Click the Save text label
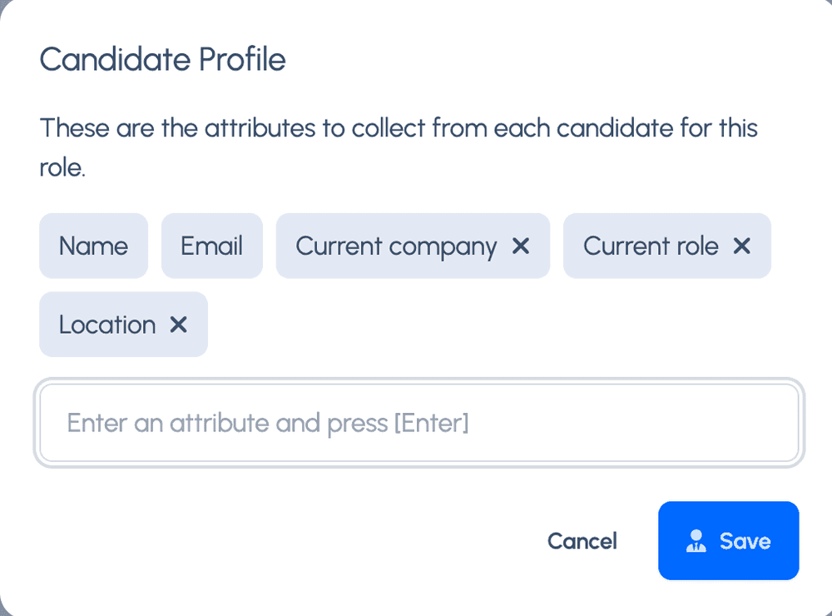This screenshot has width=832, height=616. [745, 541]
